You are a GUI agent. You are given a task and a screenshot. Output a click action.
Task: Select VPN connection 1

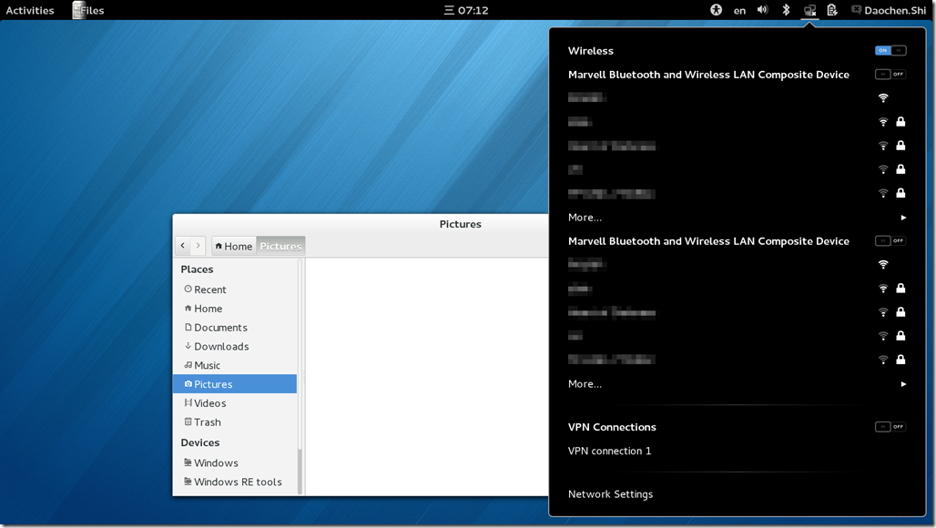click(609, 451)
